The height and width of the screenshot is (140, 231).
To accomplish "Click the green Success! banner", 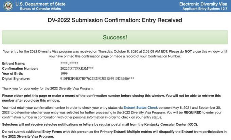I will [x=115, y=37].
